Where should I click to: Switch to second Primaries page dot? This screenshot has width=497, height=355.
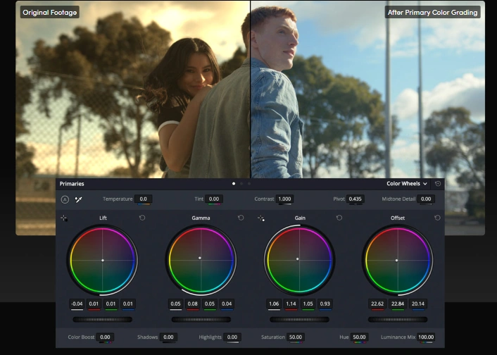point(241,184)
